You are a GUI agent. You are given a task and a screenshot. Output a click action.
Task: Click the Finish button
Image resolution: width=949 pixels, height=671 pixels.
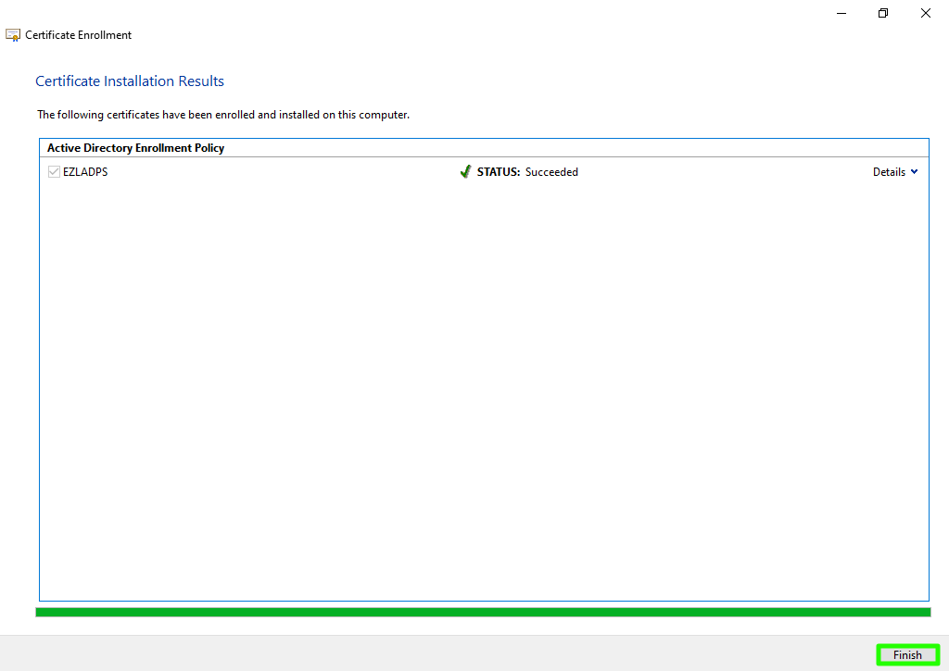pos(907,655)
